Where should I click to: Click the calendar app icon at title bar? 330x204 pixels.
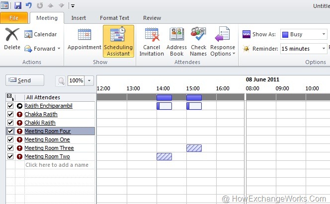[4, 5]
